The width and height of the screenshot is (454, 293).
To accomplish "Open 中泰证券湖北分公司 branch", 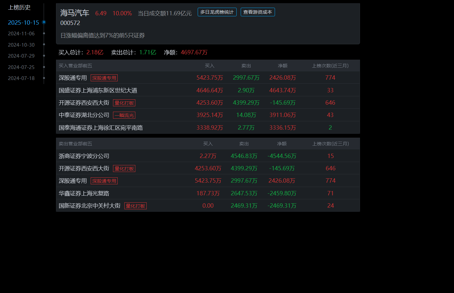I will coord(84,115).
